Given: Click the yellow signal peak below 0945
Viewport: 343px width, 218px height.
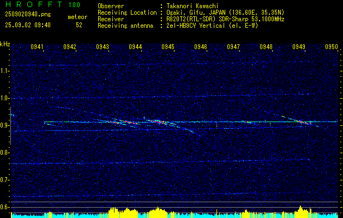Looking at the screenshot, I should (158, 211).
